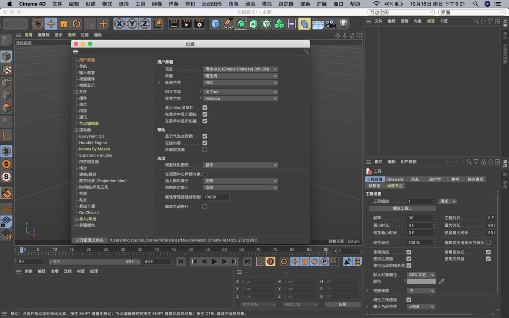Click the Cube primitive icon in the toolbar
The height and width of the screenshot is (318, 509).
tap(215, 23)
